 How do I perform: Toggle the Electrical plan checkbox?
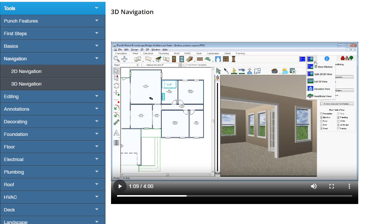321,117
